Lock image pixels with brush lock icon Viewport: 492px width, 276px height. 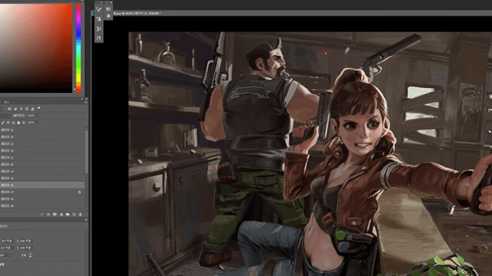[3, 123]
